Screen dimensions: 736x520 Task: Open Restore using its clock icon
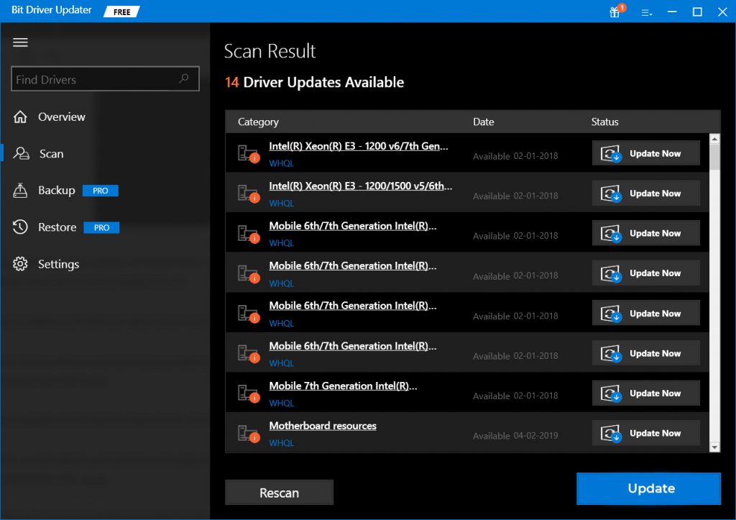19,227
